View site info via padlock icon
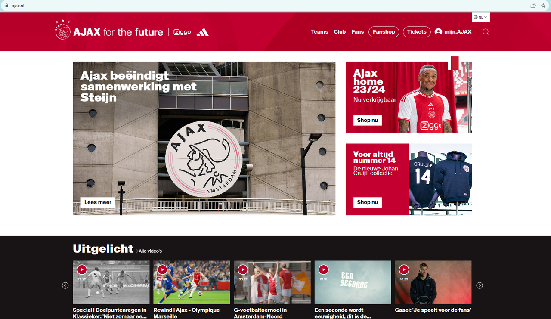The height and width of the screenshot is (319, 551). (x=6, y=6)
